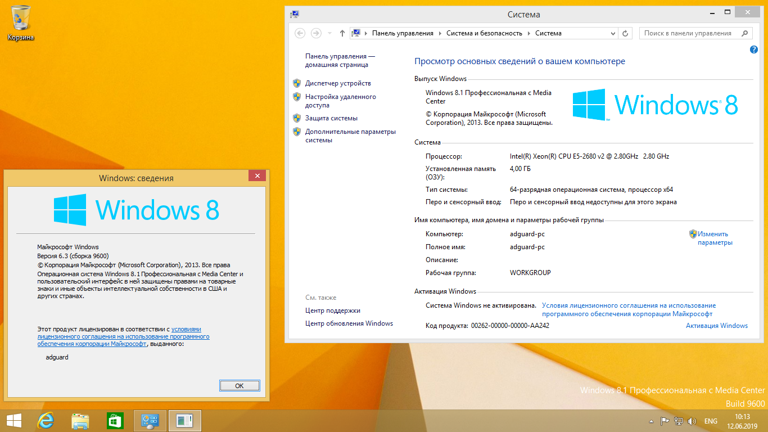Expand the arrow before Панель управления breadcrumb
Screen dimensions: 768x432
pyautogui.click(x=365, y=33)
